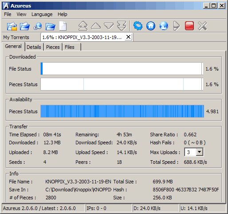
Task: Select the General tab
Action: [x=13, y=46]
